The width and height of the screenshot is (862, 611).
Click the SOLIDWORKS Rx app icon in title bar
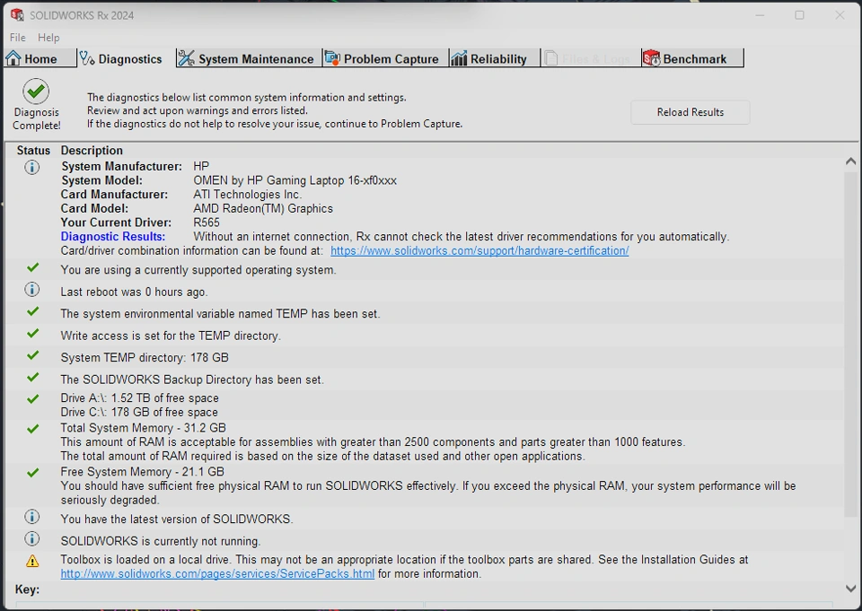[17, 15]
